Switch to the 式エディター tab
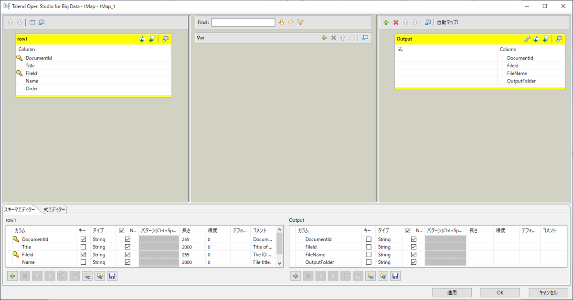The image size is (573, 300). (x=53, y=209)
